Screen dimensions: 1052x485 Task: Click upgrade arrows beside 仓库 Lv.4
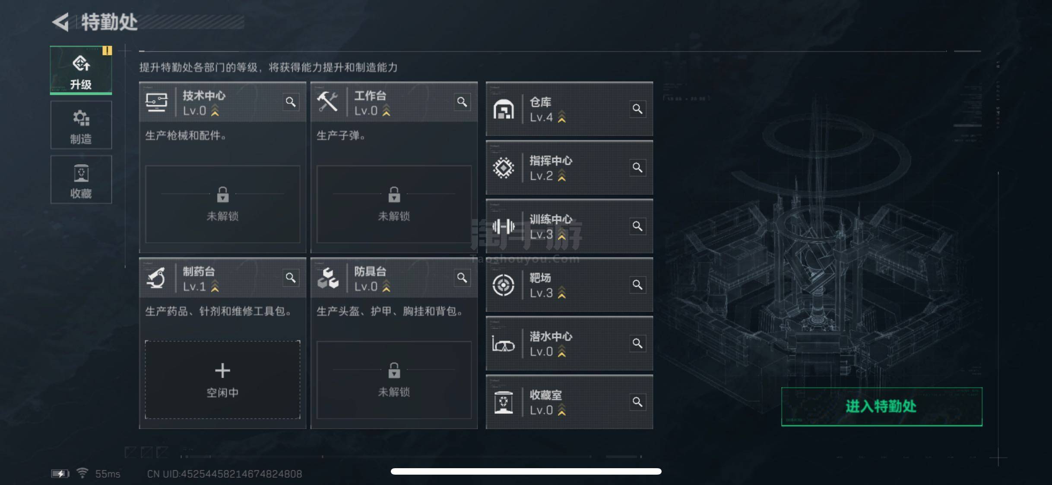click(x=561, y=117)
